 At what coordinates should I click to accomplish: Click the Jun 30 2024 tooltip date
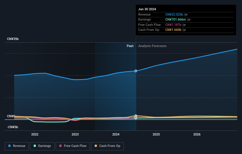click(147, 9)
